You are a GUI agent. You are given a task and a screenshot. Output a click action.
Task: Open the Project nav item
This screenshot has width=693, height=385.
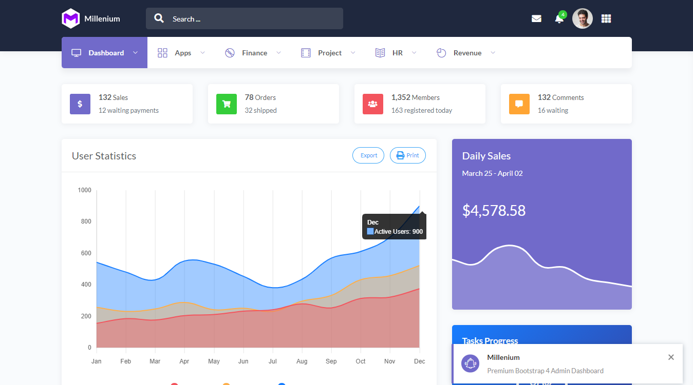point(328,53)
